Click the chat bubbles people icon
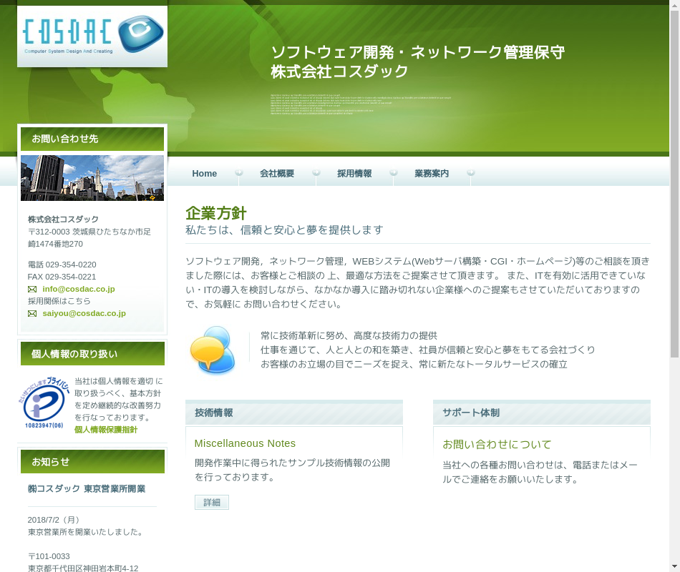This screenshot has height=572, width=680. pyautogui.click(x=213, y=350)
